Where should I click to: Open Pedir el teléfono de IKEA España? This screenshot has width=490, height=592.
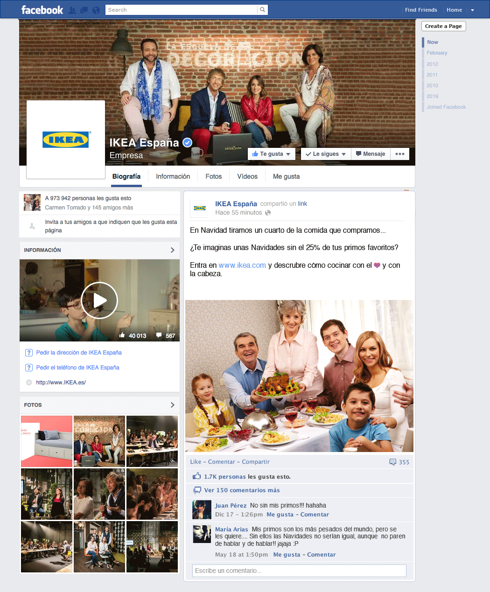[x=78, y=368]
